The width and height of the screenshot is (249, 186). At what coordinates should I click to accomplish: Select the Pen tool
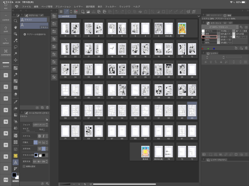15,68
